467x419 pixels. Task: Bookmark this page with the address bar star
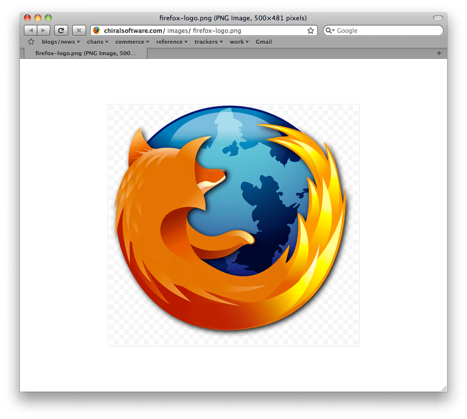click(311, 31)
